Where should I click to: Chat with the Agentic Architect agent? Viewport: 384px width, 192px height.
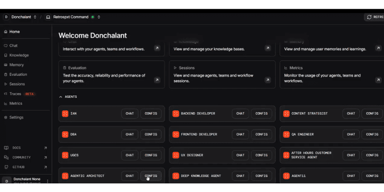130,176
